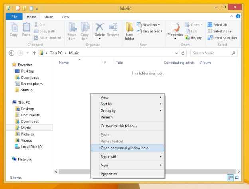Screen dimensions: 249x189
Task: Click the Rename icon
Action: tap(113, 27)
